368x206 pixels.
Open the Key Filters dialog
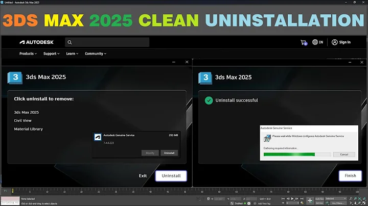coord(338,203)
